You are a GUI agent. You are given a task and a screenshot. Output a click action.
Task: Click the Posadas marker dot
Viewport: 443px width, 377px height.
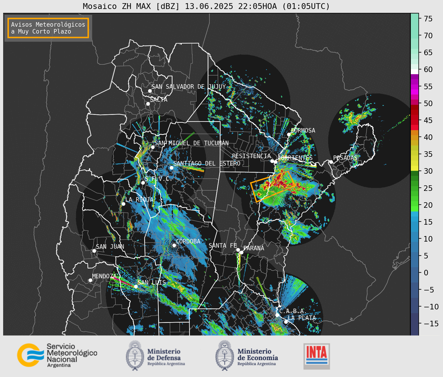tap(331, 162)
